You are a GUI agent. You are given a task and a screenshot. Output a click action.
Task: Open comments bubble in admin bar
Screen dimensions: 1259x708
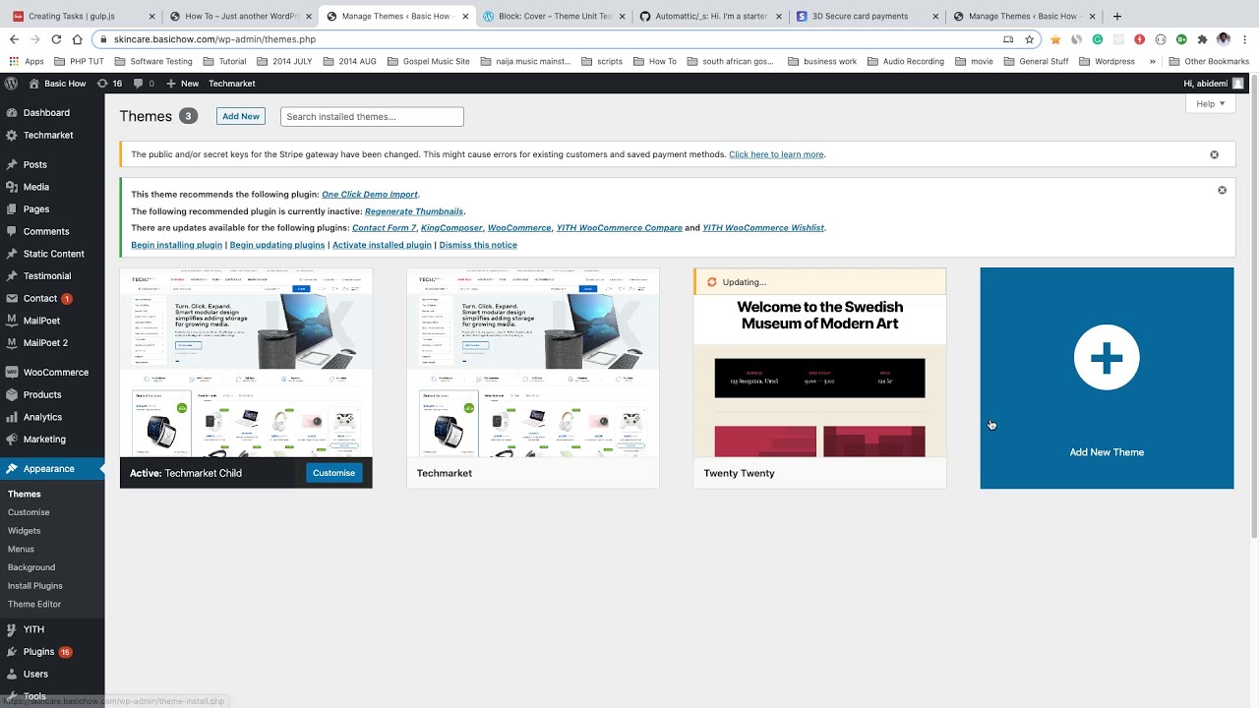pos(144,84)
